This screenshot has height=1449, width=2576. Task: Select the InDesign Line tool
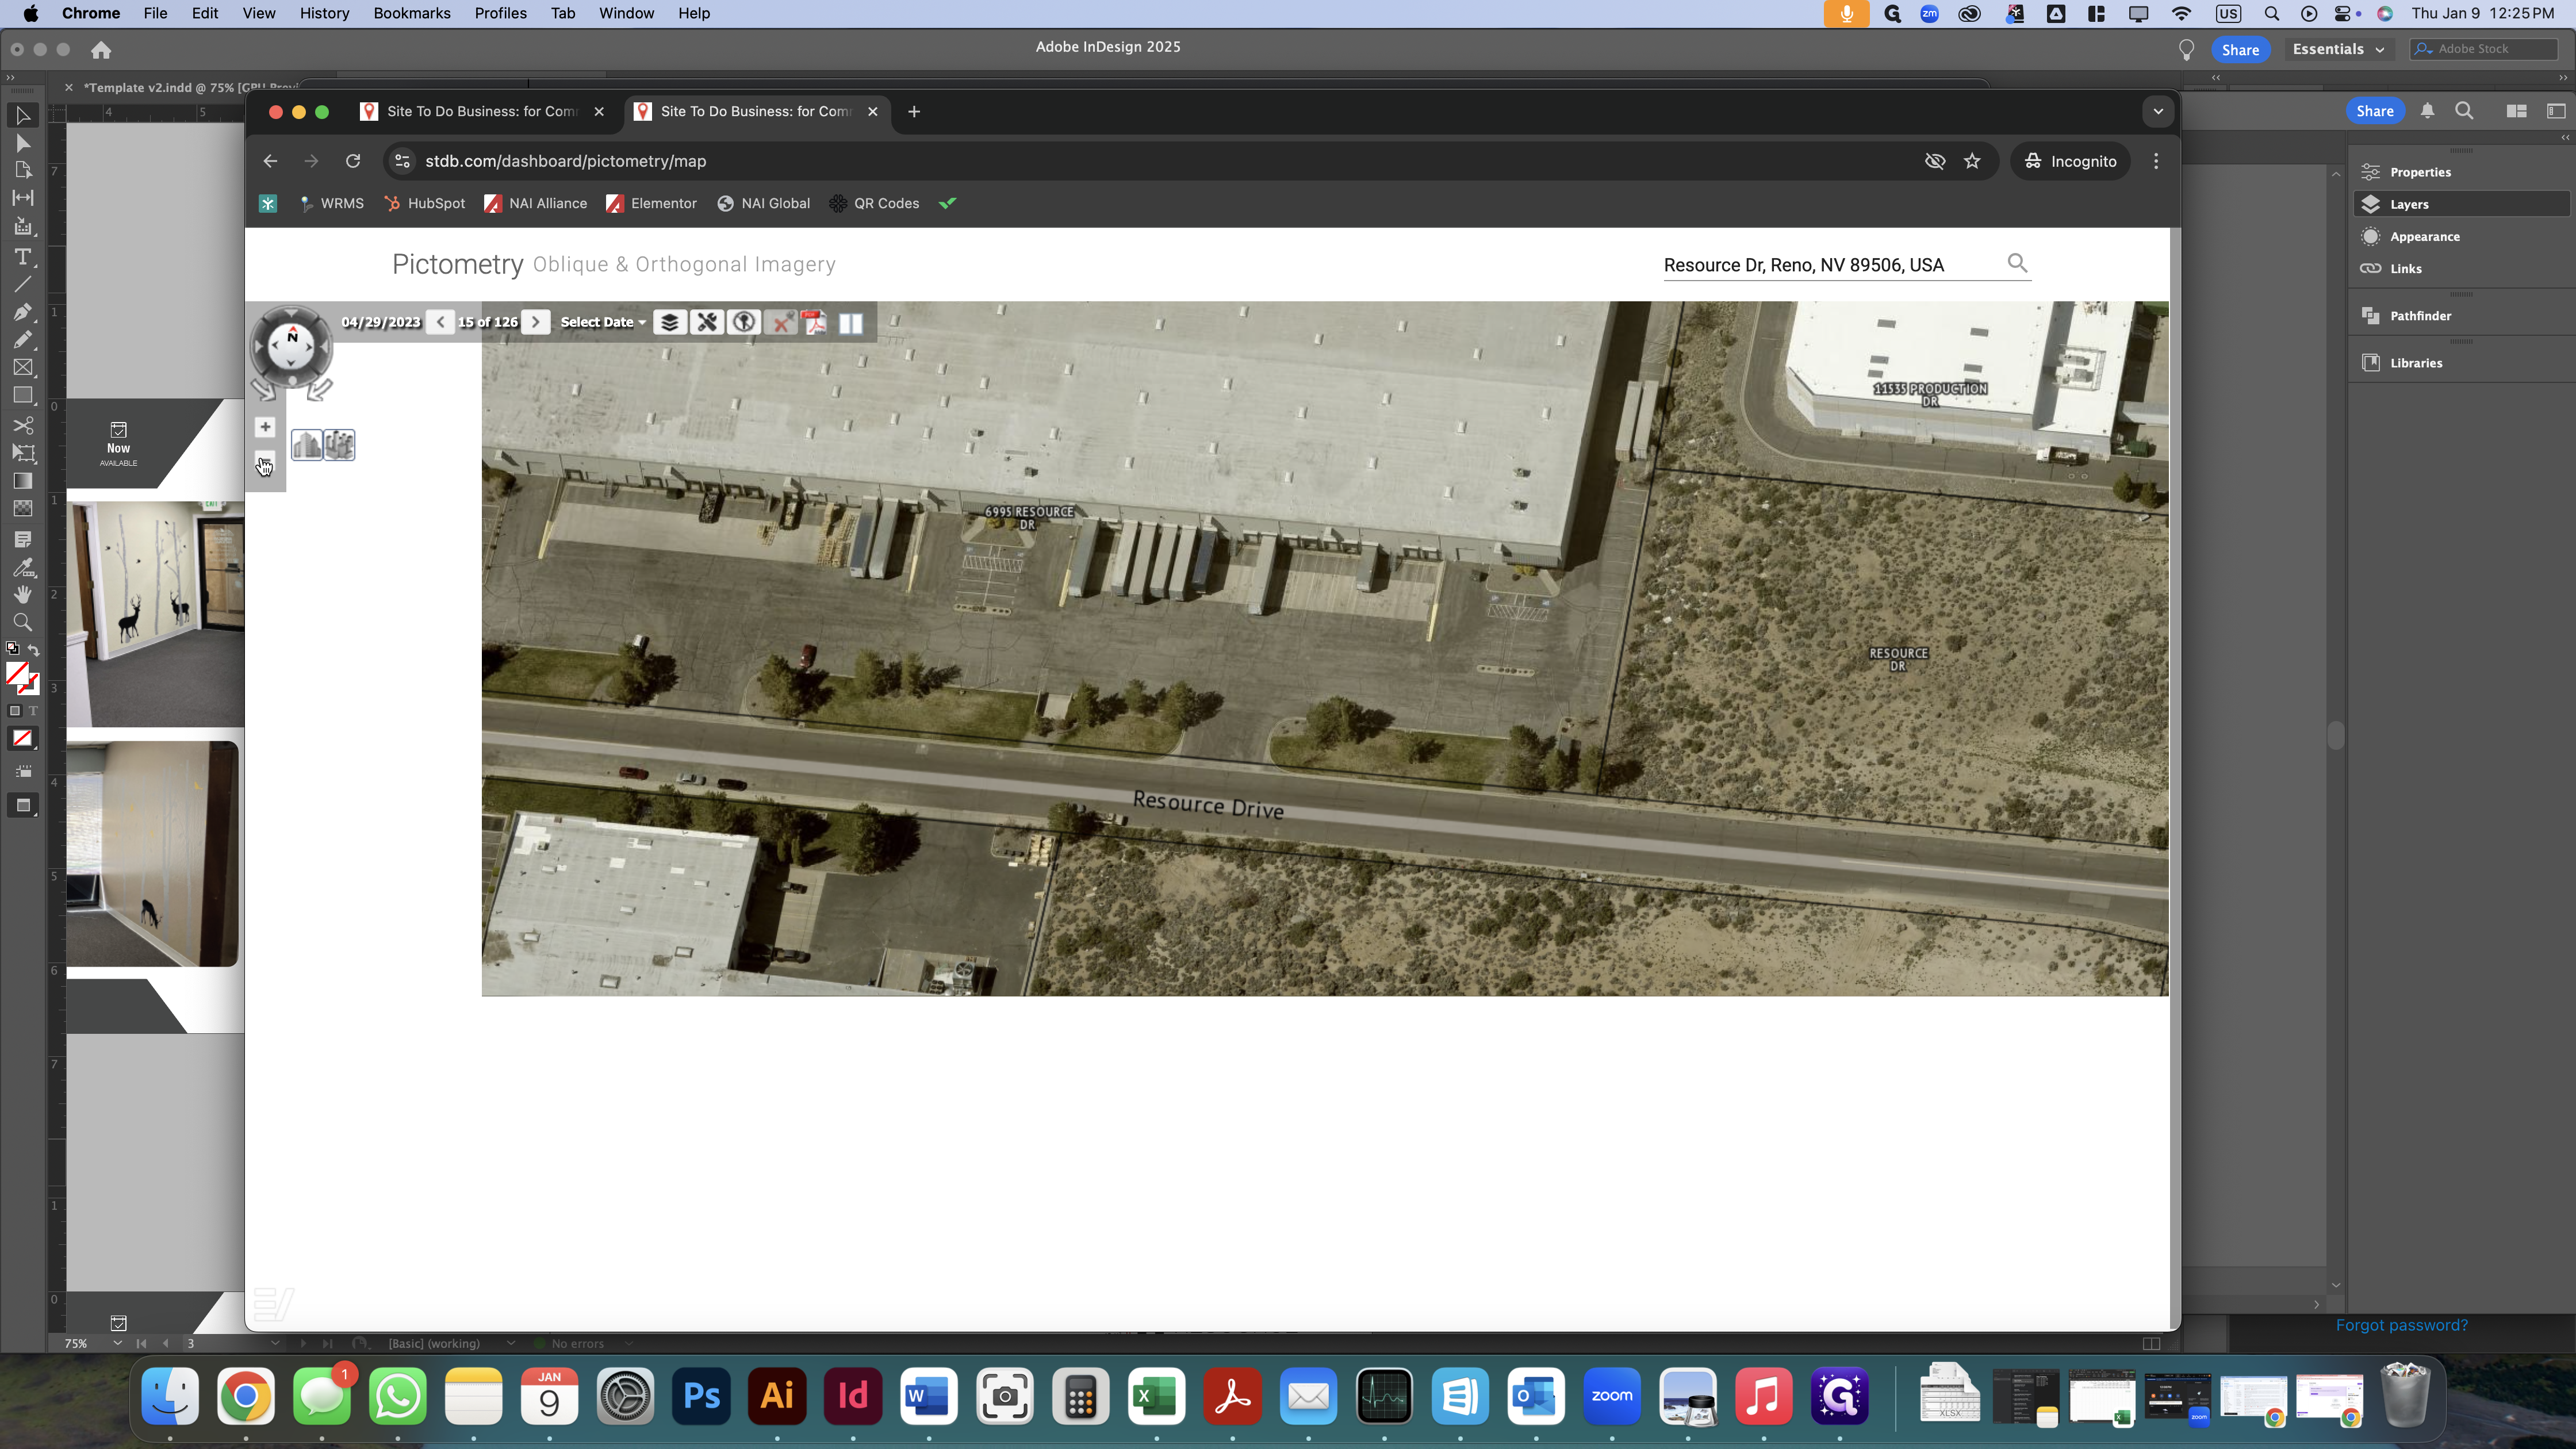[22, 285]
